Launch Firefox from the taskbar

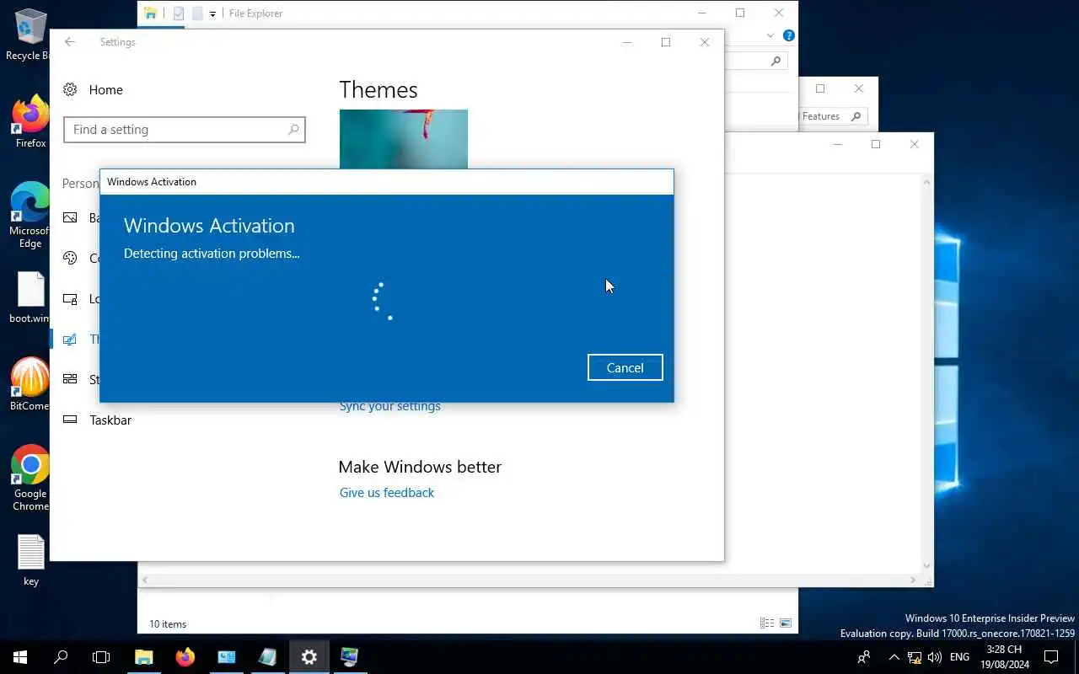tap(185, 657)
